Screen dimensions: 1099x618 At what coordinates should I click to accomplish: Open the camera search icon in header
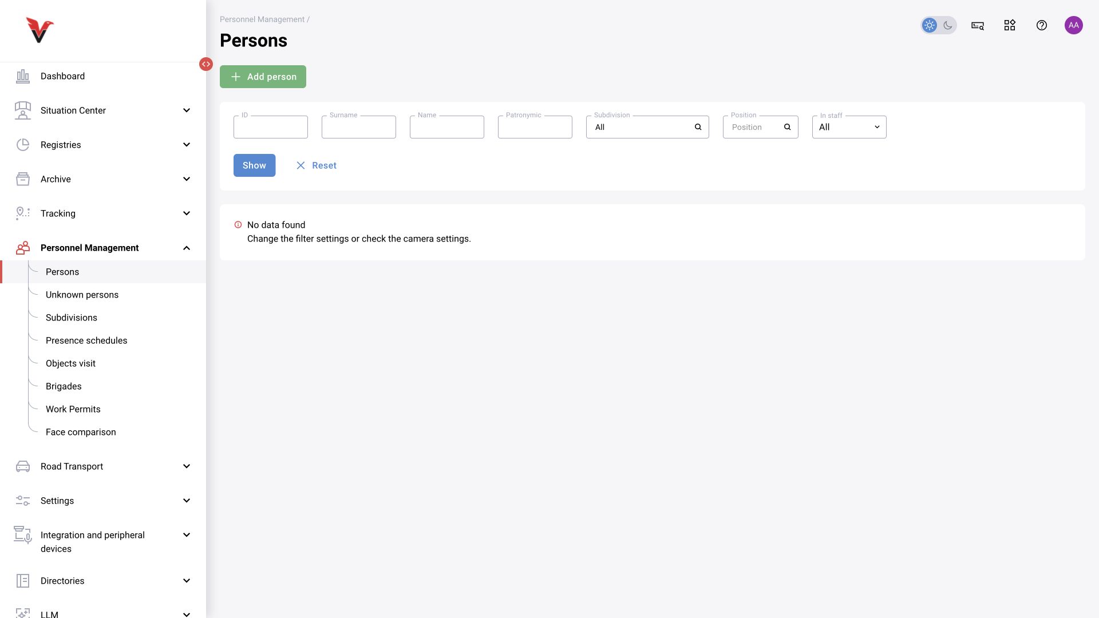[x=978, y=25]
